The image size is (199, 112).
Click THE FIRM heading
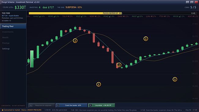click(x=6, y=13)
